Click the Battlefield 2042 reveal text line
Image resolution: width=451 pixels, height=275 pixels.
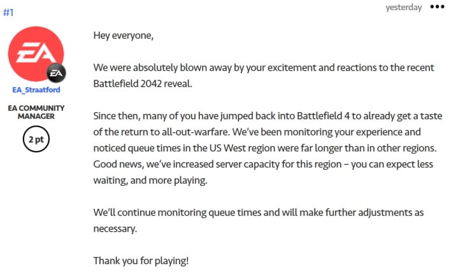(143, 84)
